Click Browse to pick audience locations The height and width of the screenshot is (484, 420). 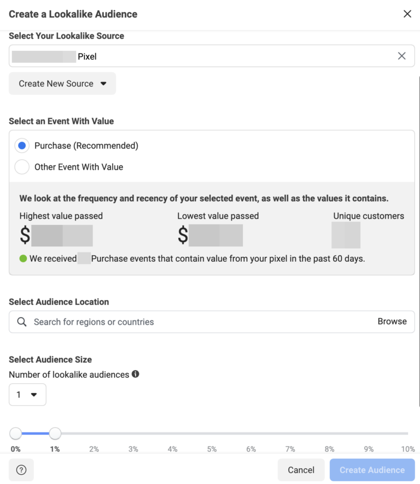pos(392,321)
